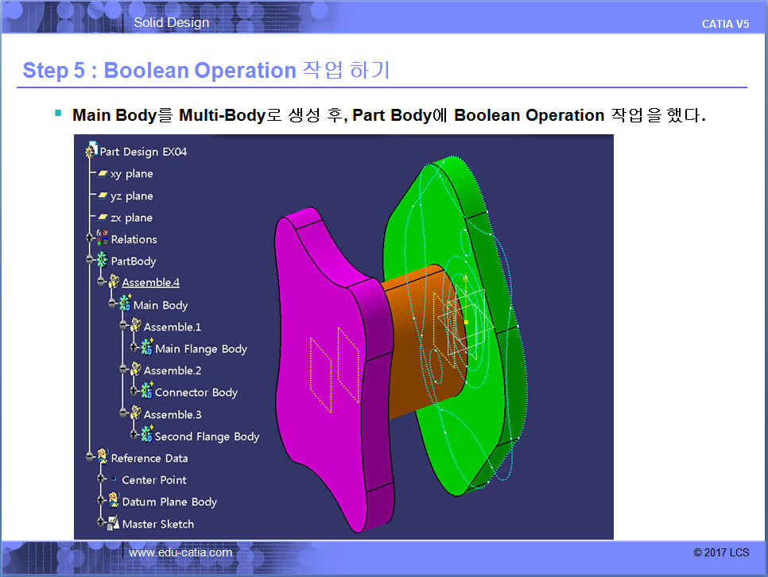Select the xy plane icon
Image resolution: width=768 pixels, height=577 pixels.
click(103, 174)
